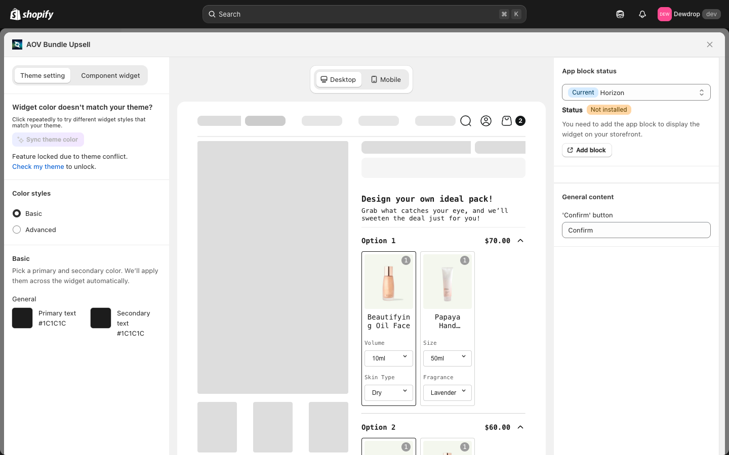Screen dimensions: 729x455
Task: Click the search magnifier icon in top bar
Action: click(212, 14)
